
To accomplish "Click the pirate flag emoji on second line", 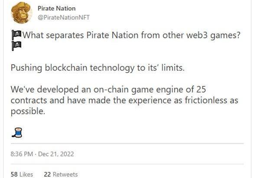I will (16, 46).
